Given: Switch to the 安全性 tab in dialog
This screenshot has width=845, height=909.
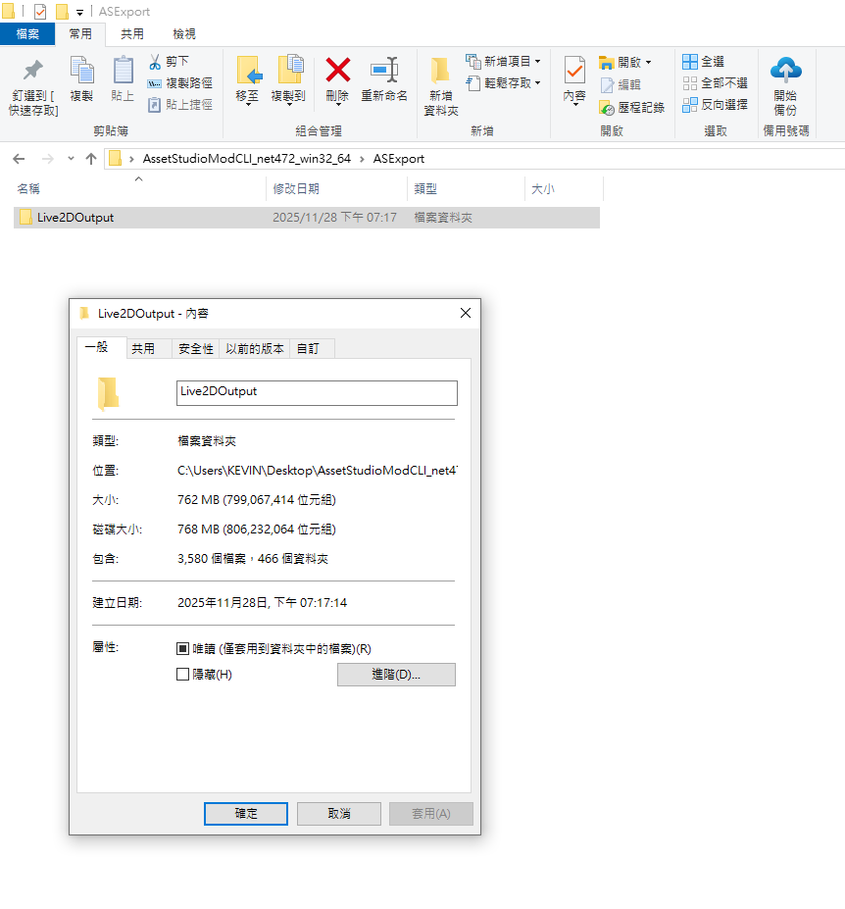Looking at the screenshot, I should [x=196, y=348].
